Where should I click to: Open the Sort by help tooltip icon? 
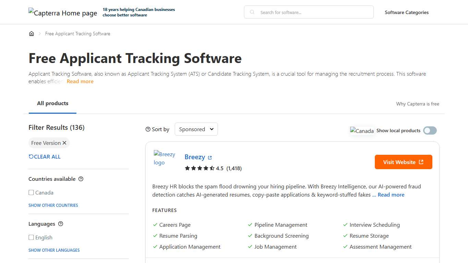click(147, 129)
